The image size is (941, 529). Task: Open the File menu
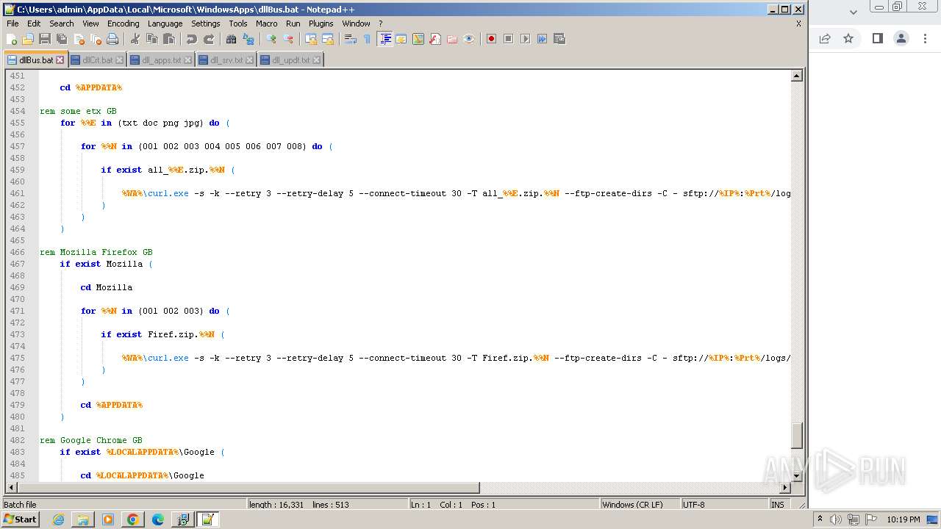click(12, 24)
